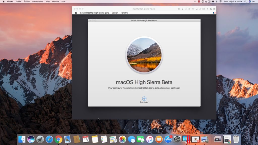Open Google Chrome from the Dock

[58, 139]
